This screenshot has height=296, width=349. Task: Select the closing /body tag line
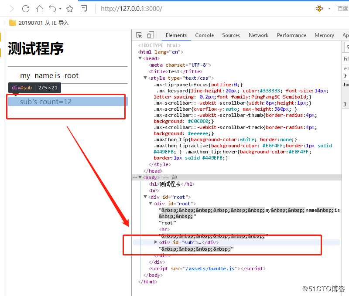(153, 275)
